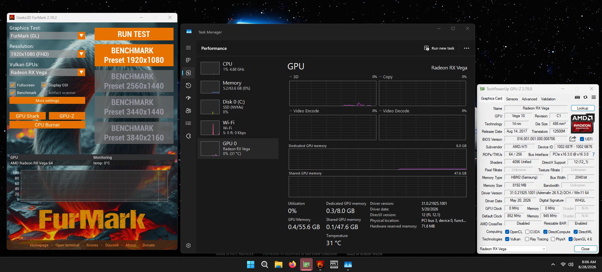Toggle Vulkan checkbox in GPU-Z
The image size is (602, 272).
pyautogui.click(x=507, y=239)
